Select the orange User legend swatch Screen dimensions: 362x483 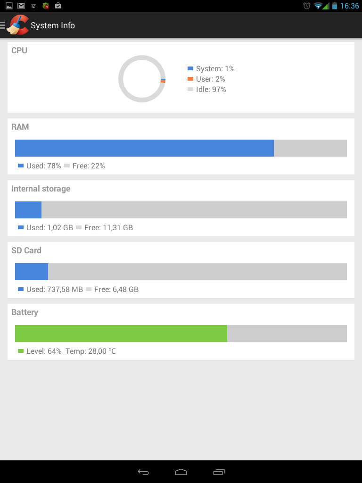(x=190, y=79)
